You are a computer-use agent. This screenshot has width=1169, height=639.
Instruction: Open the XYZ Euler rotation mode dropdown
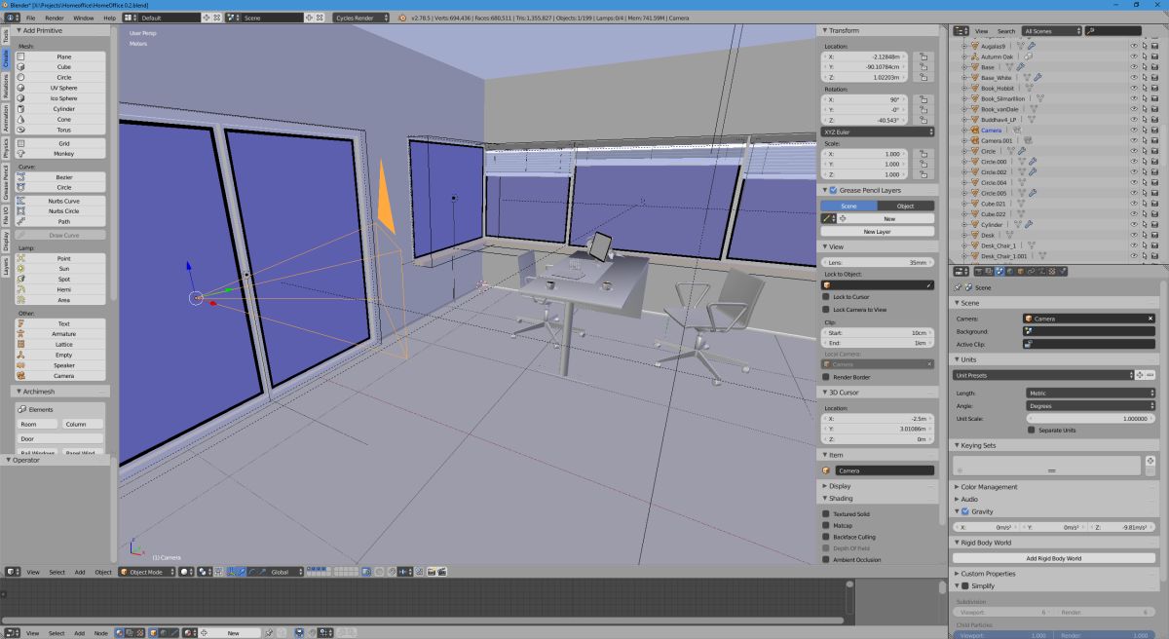pyautogui.click(x=879, y=131)
